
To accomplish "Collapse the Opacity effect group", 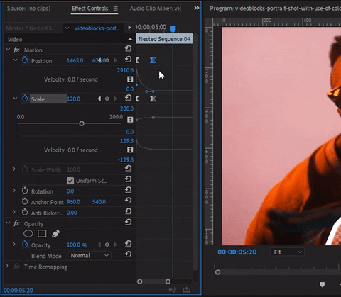I will click(8, 223).
